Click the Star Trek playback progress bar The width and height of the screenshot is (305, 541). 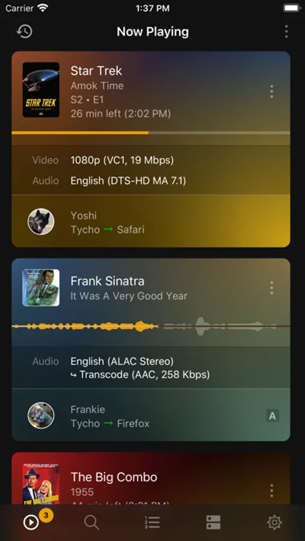tap(151, 132)
